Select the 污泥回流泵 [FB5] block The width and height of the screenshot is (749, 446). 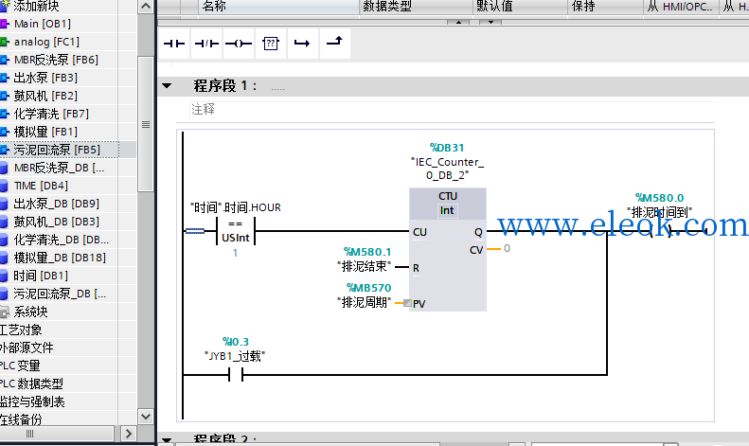point(57,150)
